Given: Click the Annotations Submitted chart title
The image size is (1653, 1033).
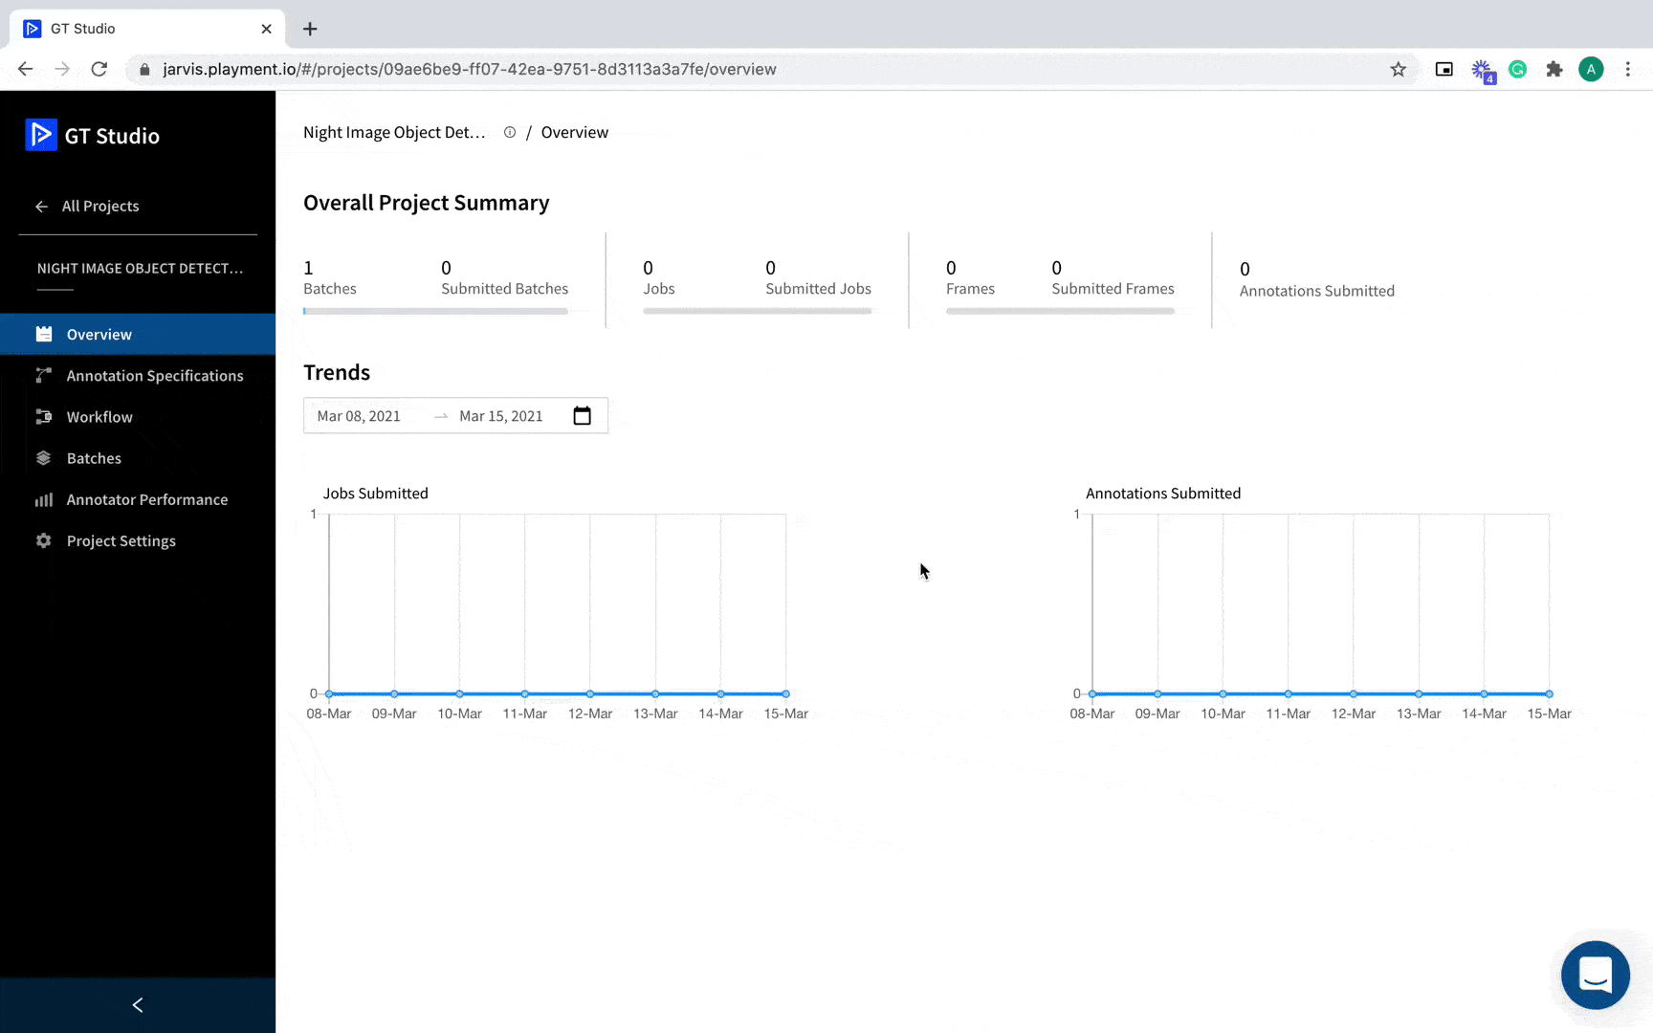Looking at the screenshot, I should click(x=1162, y=494).
